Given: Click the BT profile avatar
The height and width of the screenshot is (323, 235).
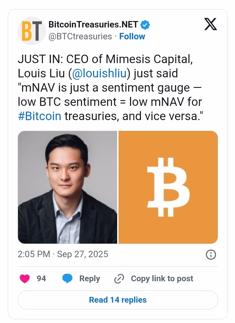Looking at the screenshot, I should [31, 31].
